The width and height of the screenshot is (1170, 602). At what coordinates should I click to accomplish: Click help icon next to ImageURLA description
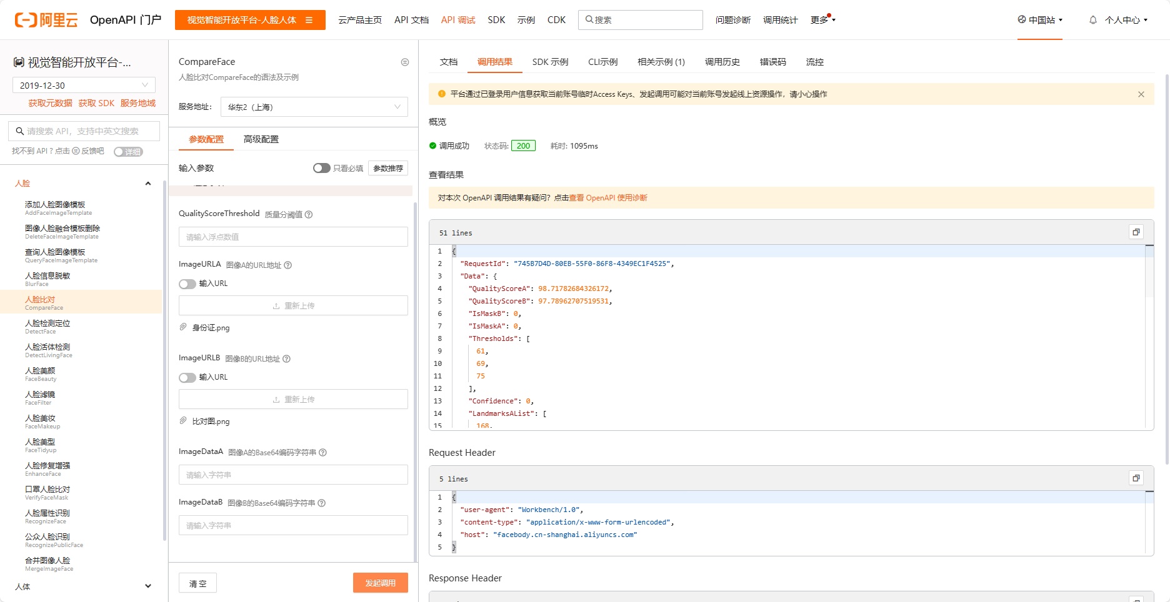pyautogui.click(x=288, y=265)
